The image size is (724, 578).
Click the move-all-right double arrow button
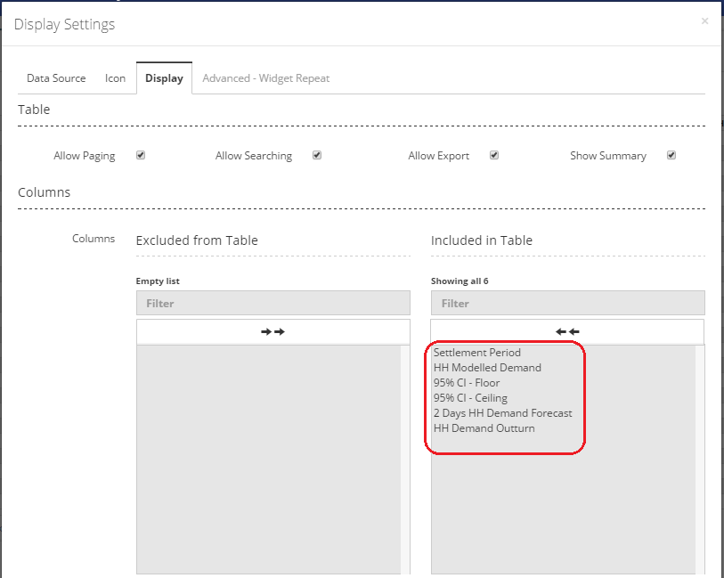click(273, 331)
